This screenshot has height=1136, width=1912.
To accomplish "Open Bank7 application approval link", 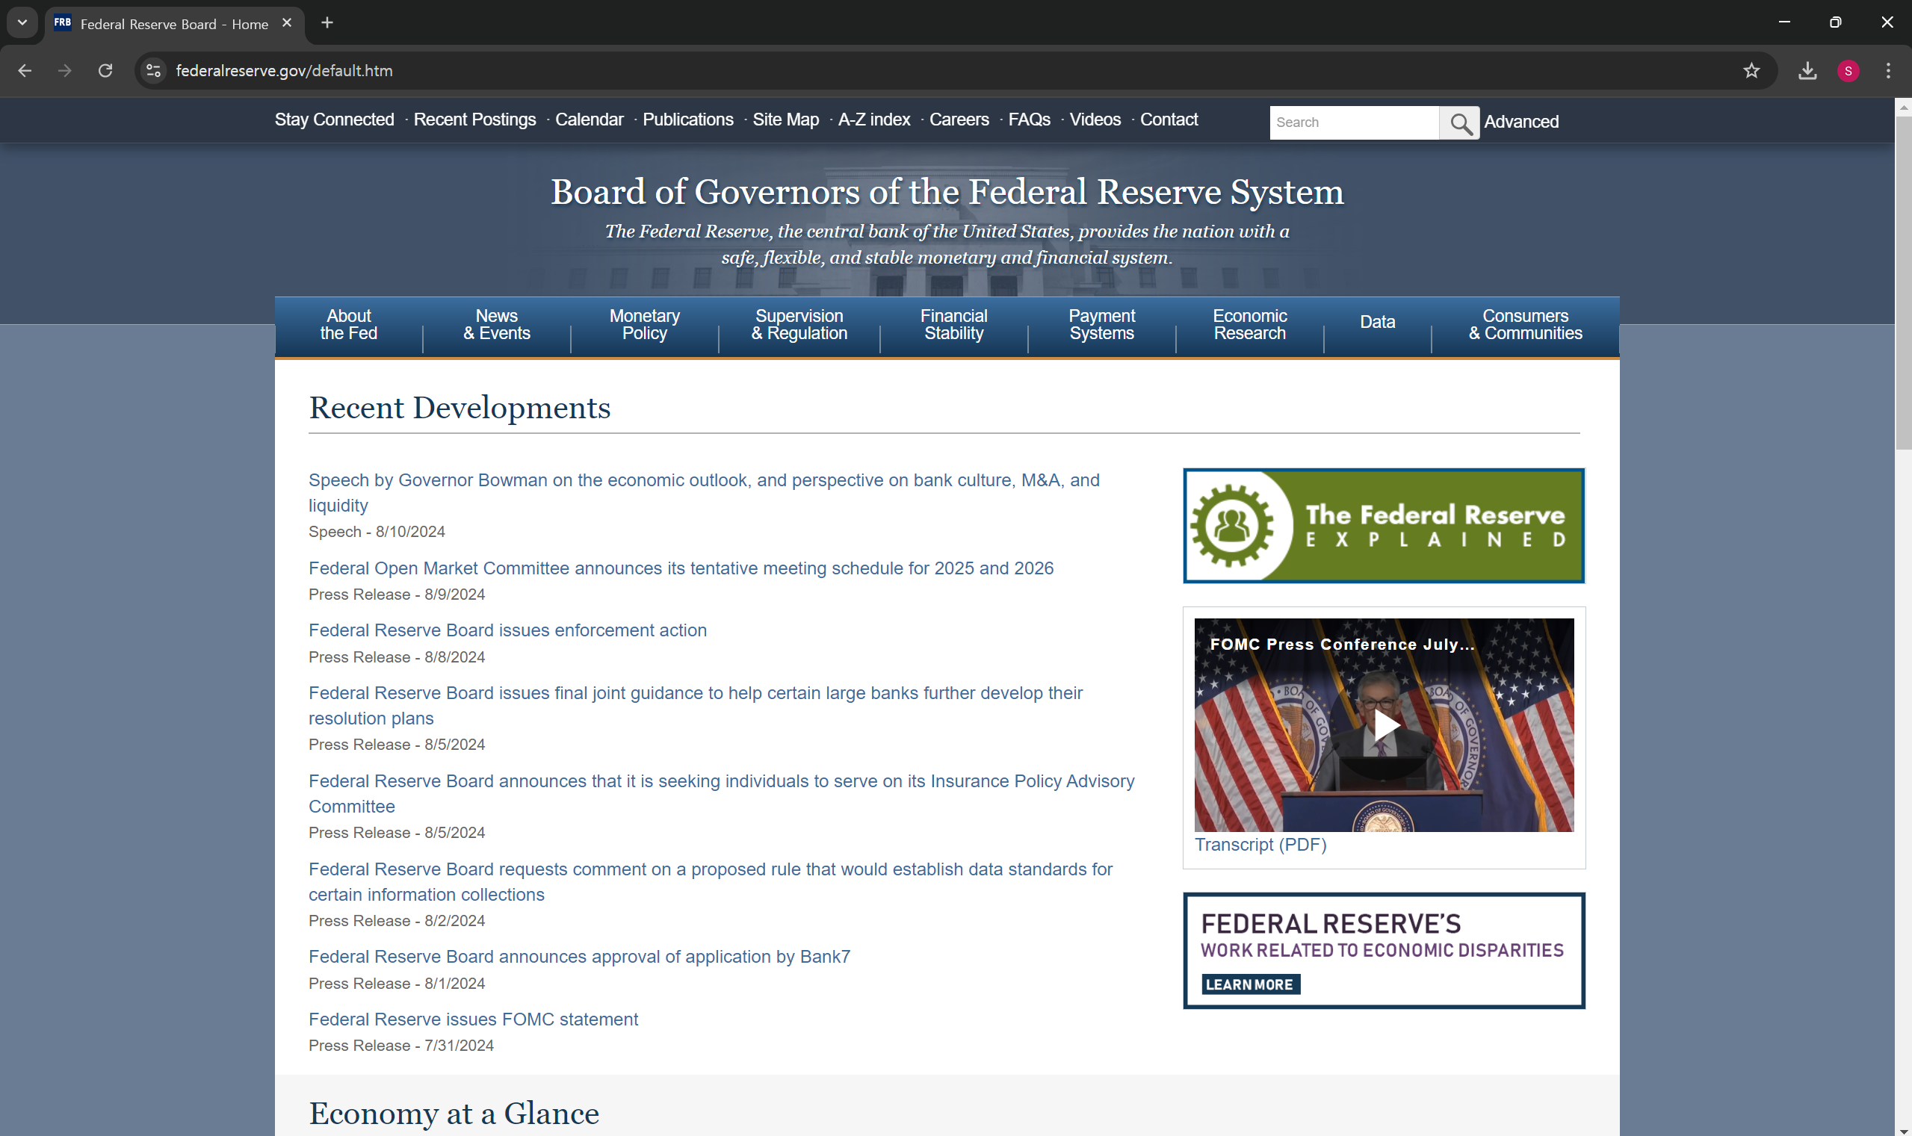I will [579, 957].
